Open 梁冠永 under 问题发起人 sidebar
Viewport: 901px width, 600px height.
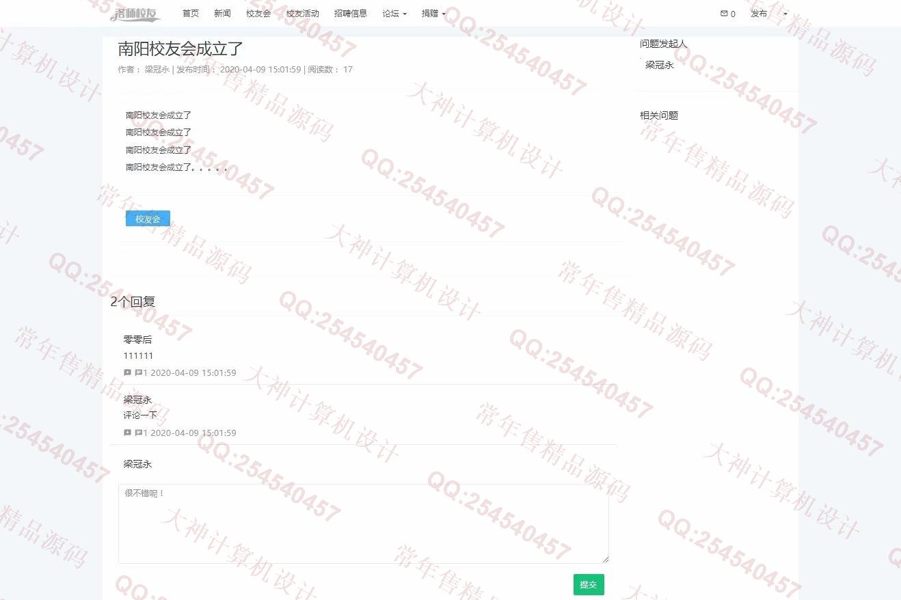[659, 65]
